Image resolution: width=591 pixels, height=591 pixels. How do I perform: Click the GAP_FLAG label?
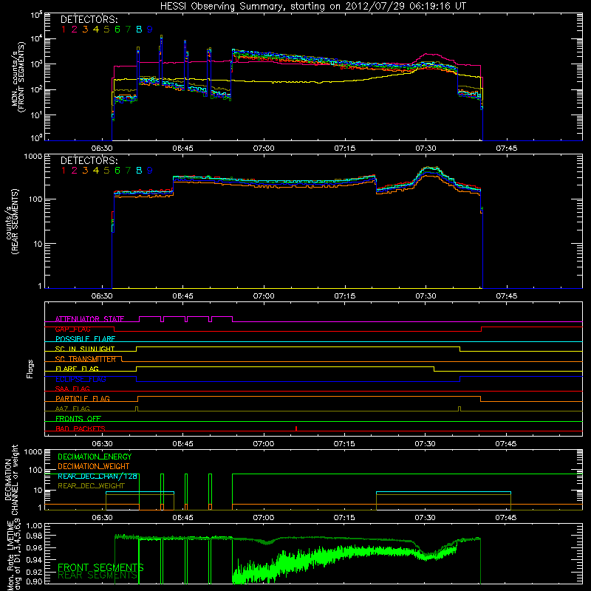tap(73, 329)
